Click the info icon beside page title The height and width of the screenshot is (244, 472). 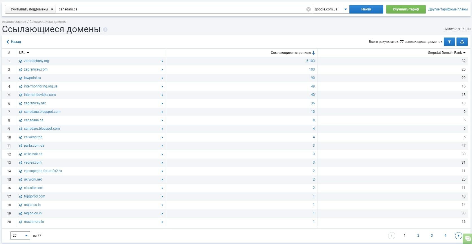[105, 30]
